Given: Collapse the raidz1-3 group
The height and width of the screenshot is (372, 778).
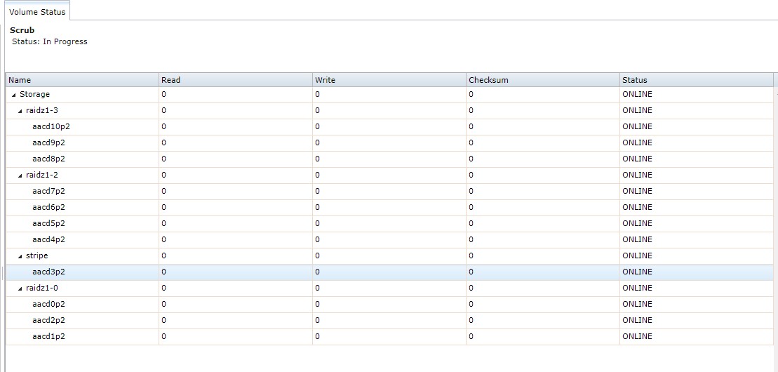Looking at the screenshot, I should click(x=20, y=111).
